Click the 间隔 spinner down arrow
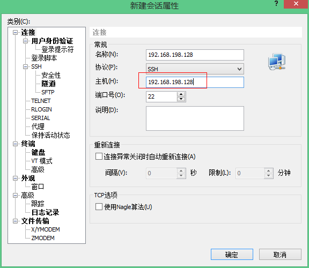This screenshot has width=309, height=268. point(181,175)
